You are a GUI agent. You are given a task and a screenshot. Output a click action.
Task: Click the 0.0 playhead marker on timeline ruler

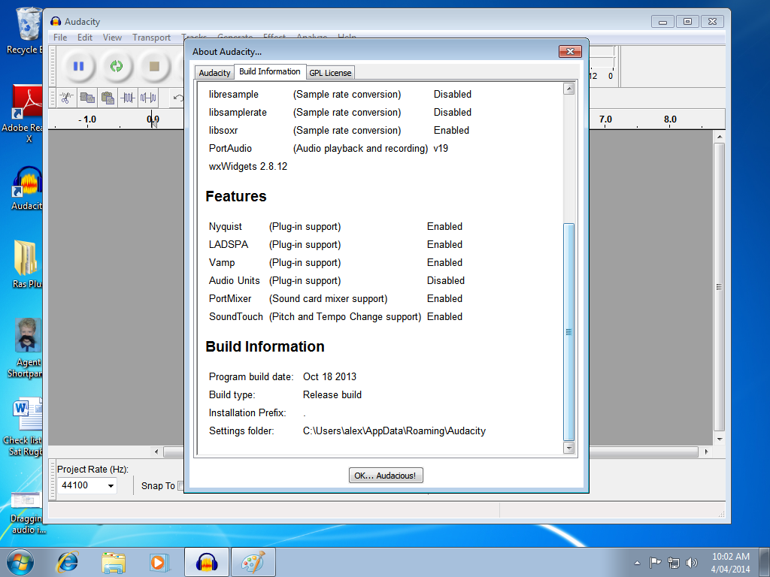click(153, 120)
